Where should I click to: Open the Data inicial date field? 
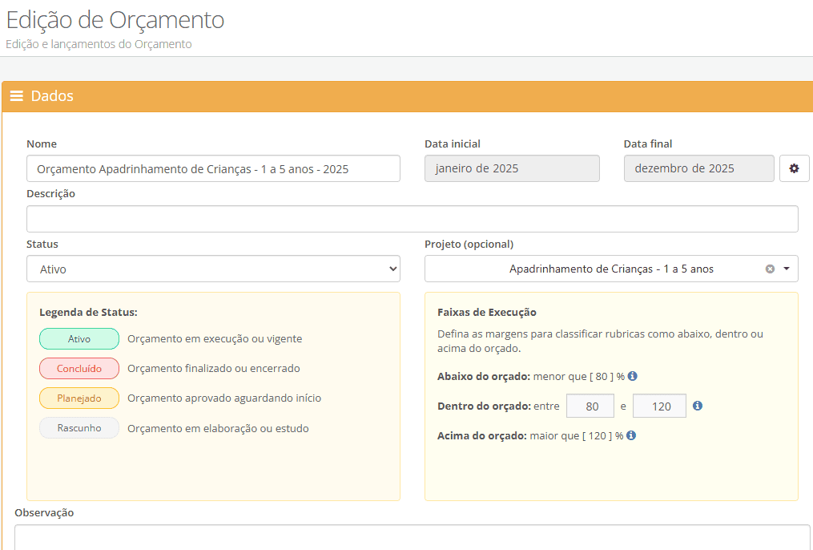pos(512,168)
